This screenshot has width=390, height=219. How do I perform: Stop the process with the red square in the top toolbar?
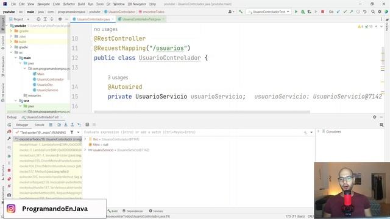[322, 12]
